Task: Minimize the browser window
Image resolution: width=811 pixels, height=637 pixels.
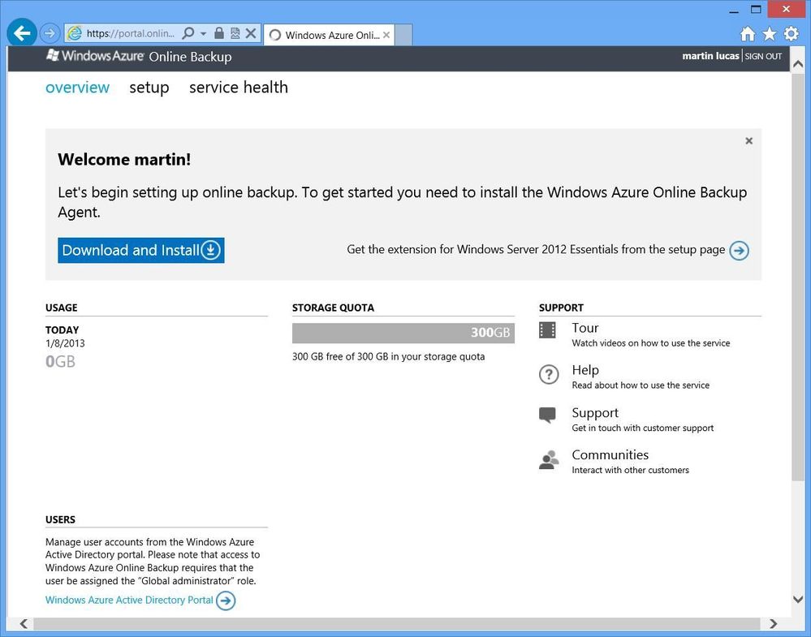Action: (734, 11)
